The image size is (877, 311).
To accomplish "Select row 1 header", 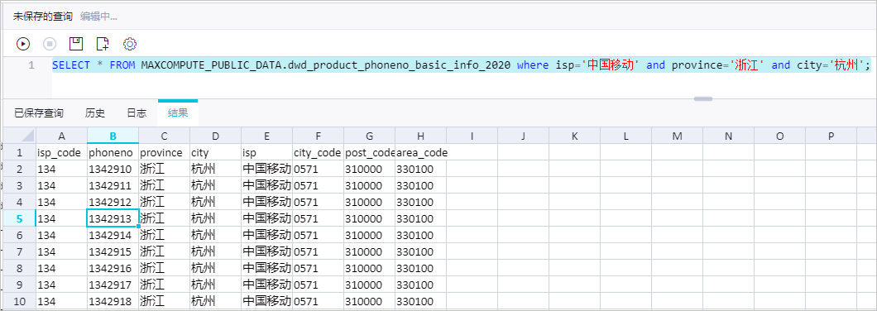I will pos(20,152).
